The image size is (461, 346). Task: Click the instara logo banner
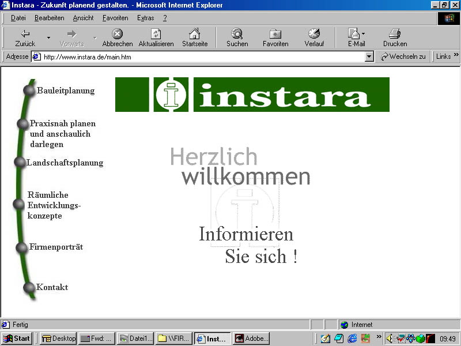[x=252, y=95]
